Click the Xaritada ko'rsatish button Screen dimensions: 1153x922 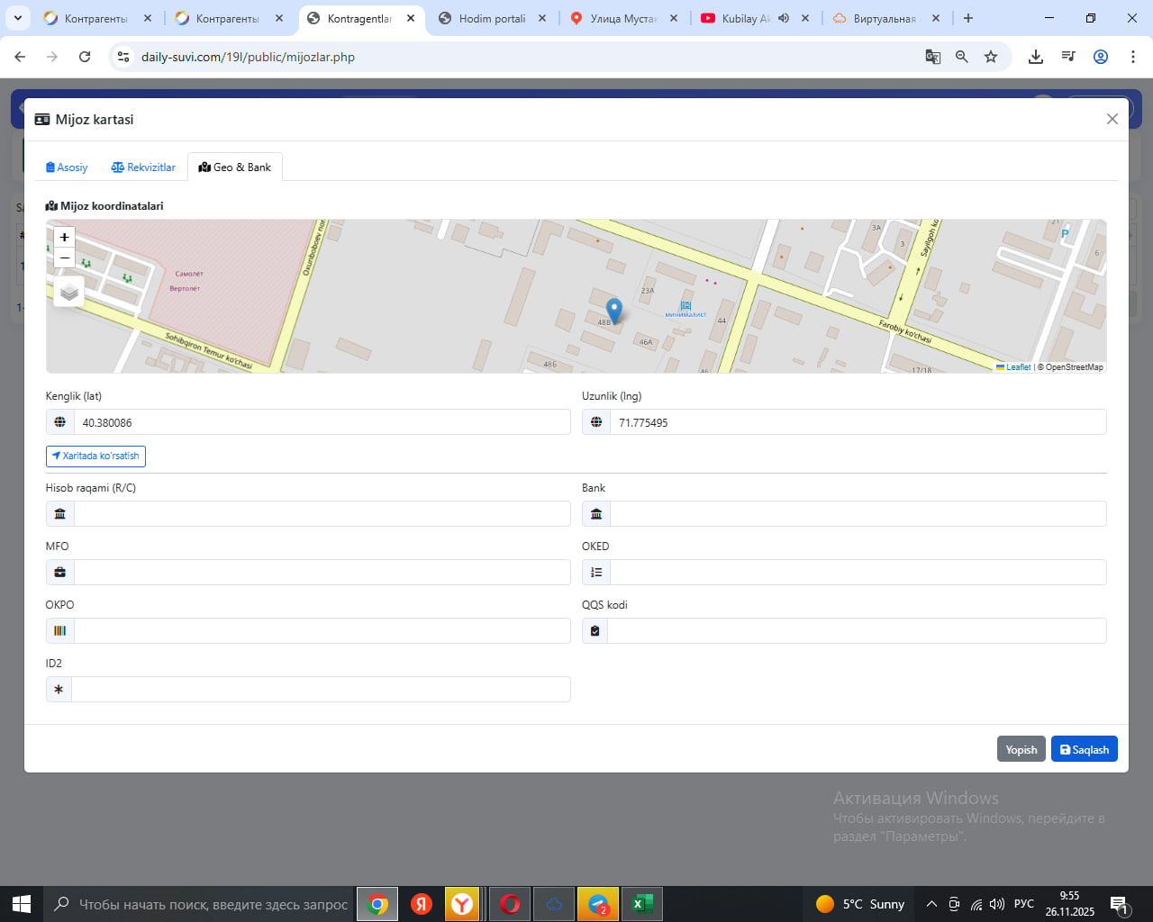coord(95,456)
